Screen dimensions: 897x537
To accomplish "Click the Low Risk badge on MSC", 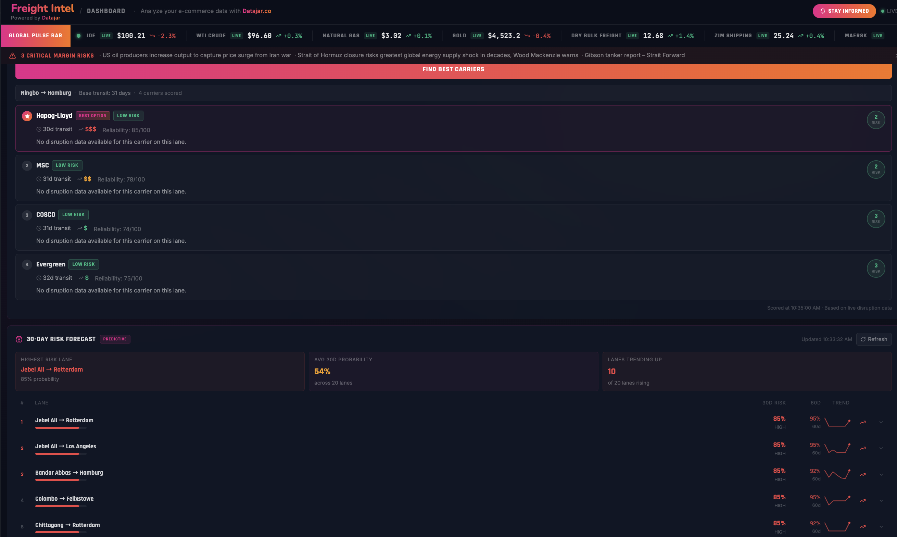I will [x=67, y=165].
